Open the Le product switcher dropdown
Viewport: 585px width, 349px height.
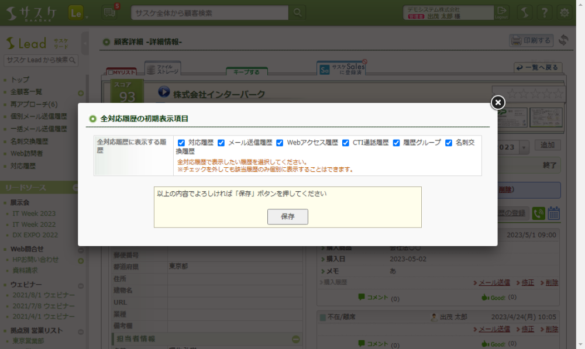point(78,12)
